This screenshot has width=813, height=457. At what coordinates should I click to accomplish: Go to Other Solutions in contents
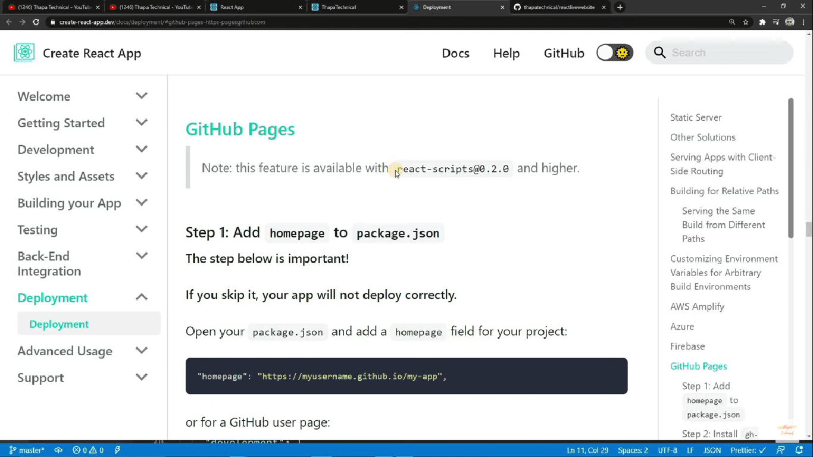[703, 137]
